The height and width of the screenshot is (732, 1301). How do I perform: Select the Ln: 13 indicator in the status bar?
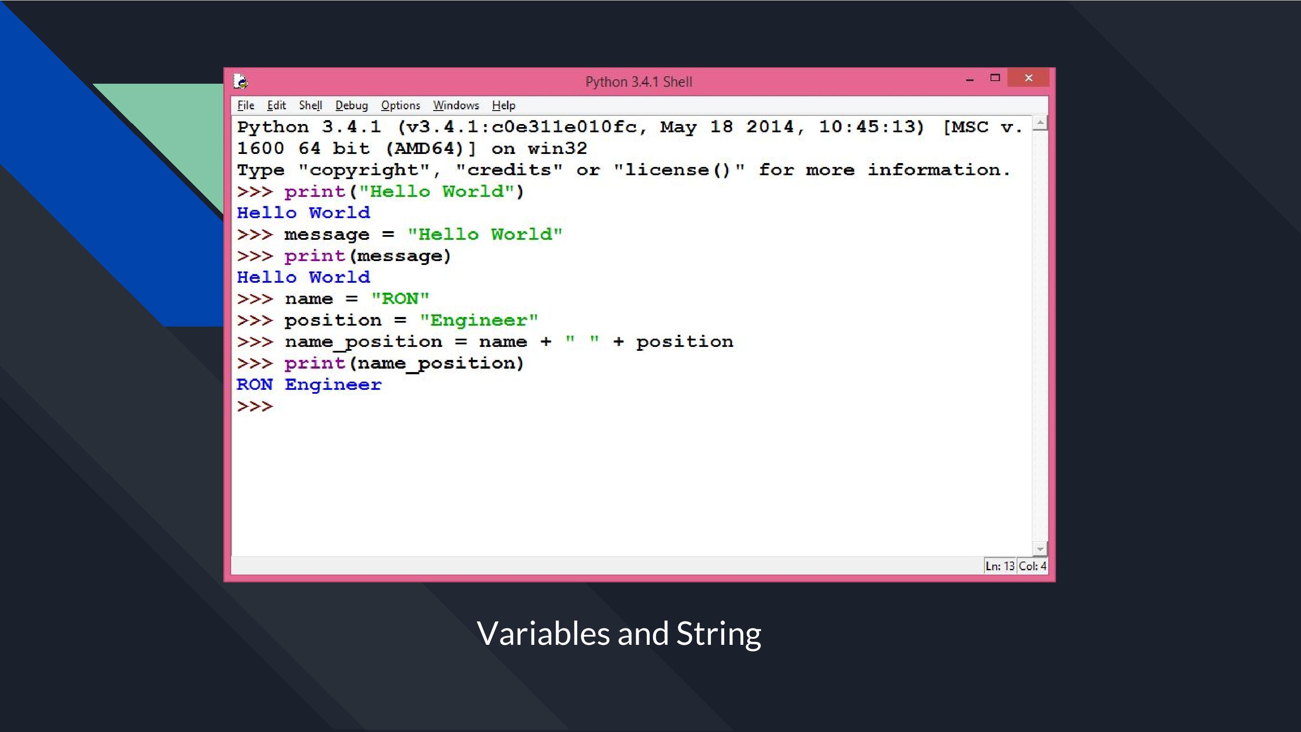click(999, 566)
